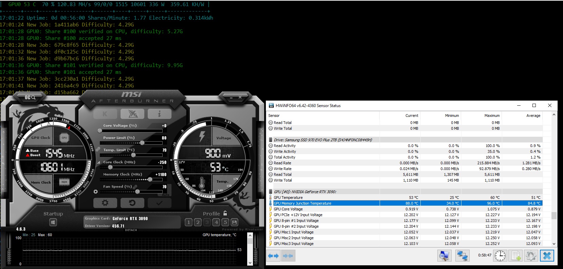The image size is (563, 269).
Task: Click the Afterburner graph scroll down arrow
Action: click(250, 263)
